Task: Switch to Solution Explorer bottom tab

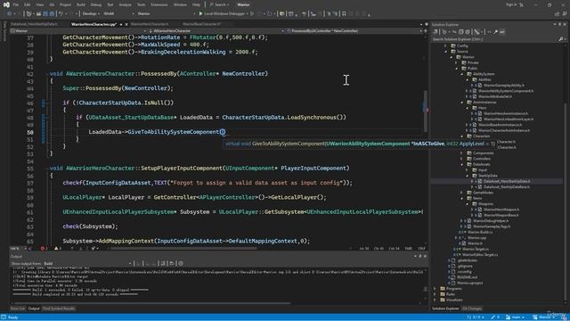Action: pos(445,309)
